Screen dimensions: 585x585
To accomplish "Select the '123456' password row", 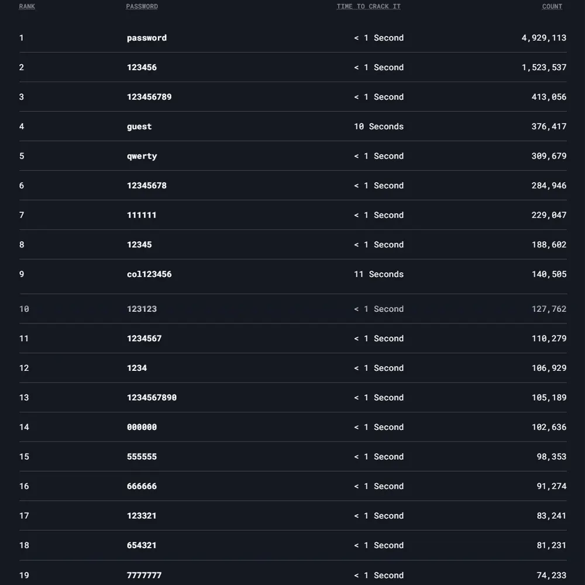I will (x=293, y=67).
